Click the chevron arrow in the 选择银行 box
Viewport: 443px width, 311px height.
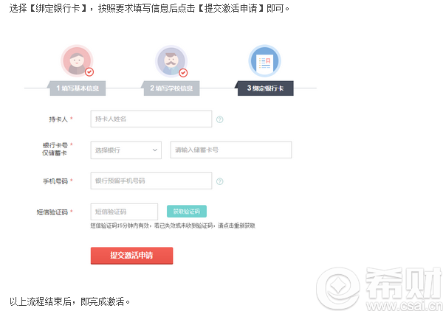click(154, 150)
